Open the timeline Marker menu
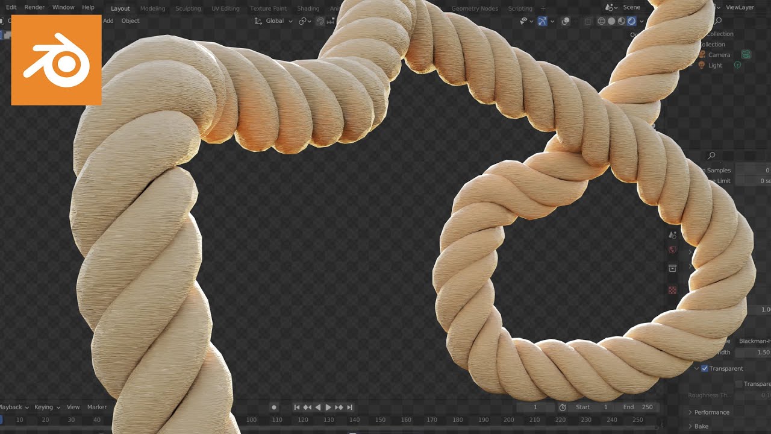Screen dimensions: 771x434 pos(97,407)
